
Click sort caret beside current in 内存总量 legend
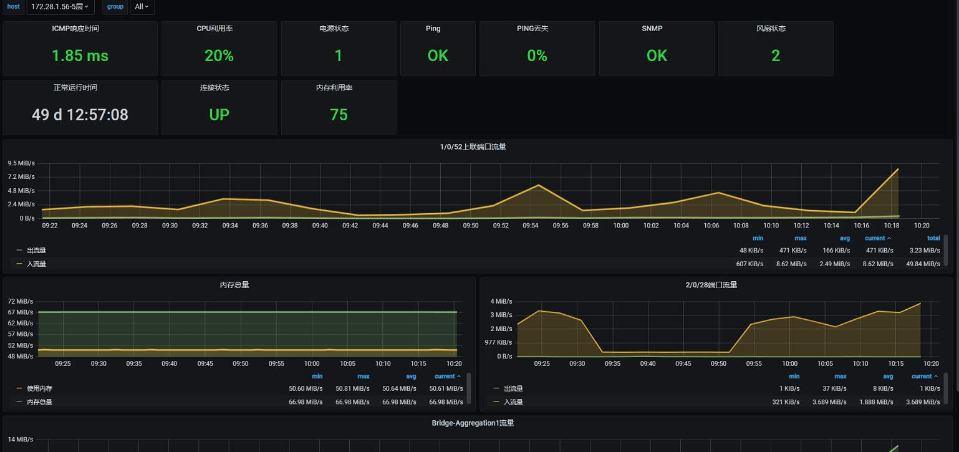coord(460,377)
